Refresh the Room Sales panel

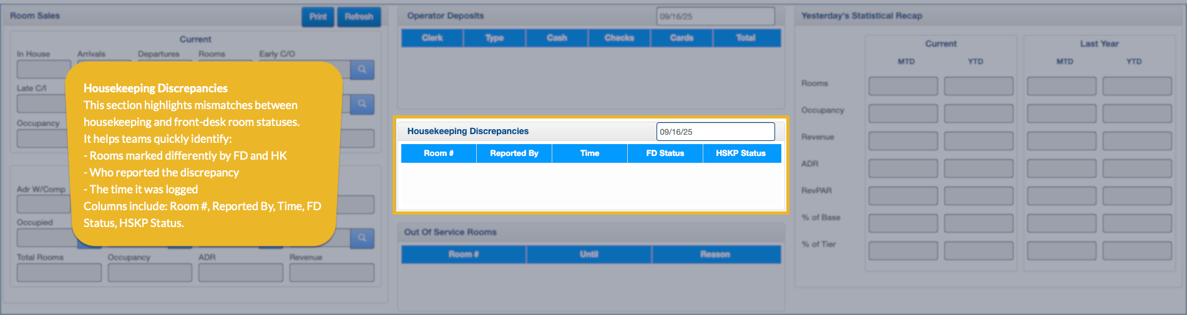(x=359, y=17)
